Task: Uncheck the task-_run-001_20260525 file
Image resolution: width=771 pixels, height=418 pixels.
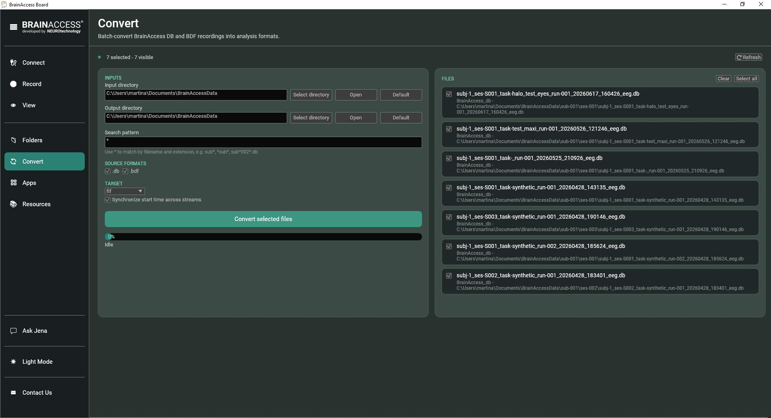Action: tap(449, 158)
